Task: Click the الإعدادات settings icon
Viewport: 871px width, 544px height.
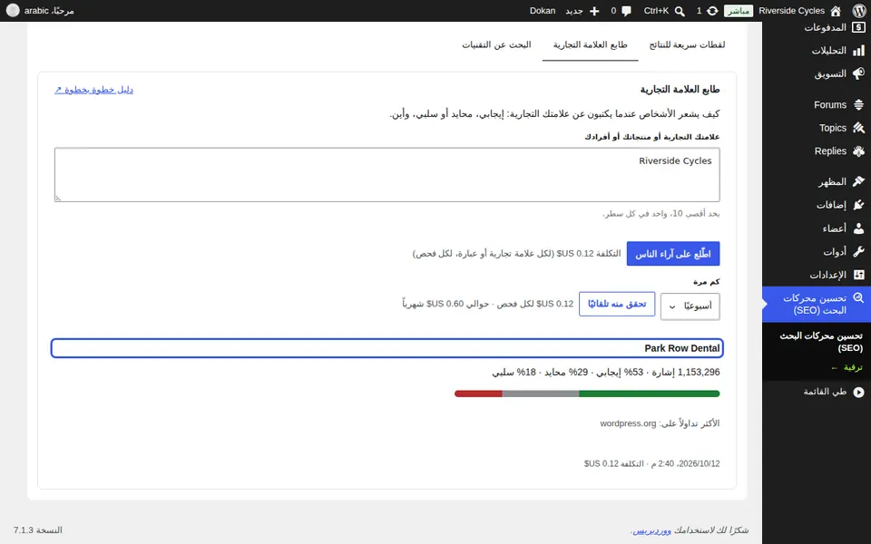Action: coord(858,275)
